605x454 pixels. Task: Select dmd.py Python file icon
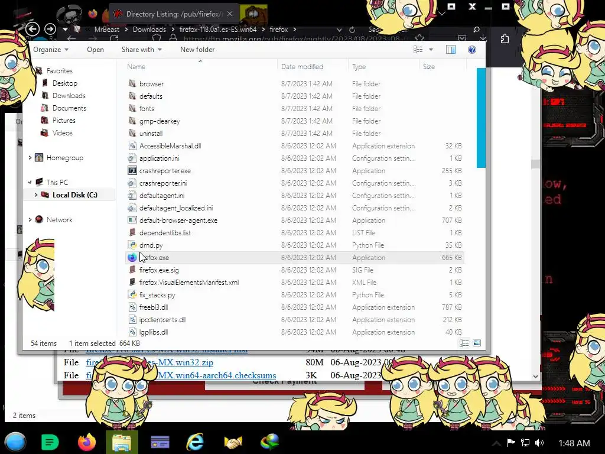tap(132, 245)
